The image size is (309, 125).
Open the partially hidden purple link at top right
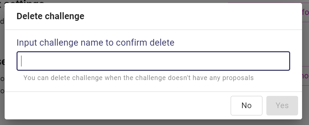[x=305, y=12]
